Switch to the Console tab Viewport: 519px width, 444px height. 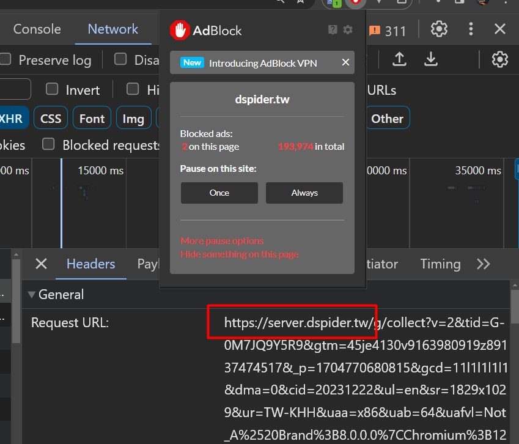click(x=37, y=29)
